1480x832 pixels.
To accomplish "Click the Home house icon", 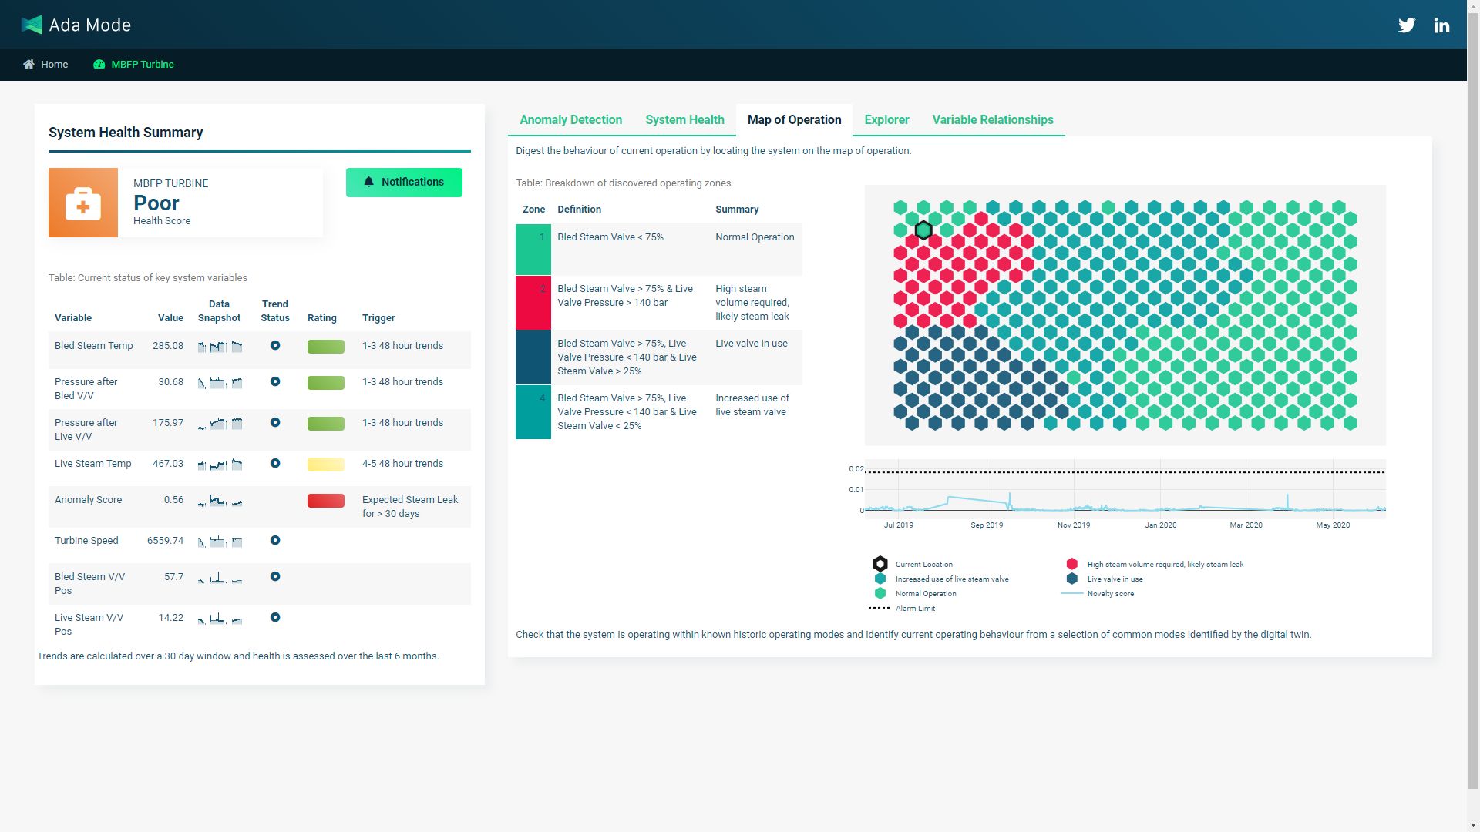I will tap(29, 64).
